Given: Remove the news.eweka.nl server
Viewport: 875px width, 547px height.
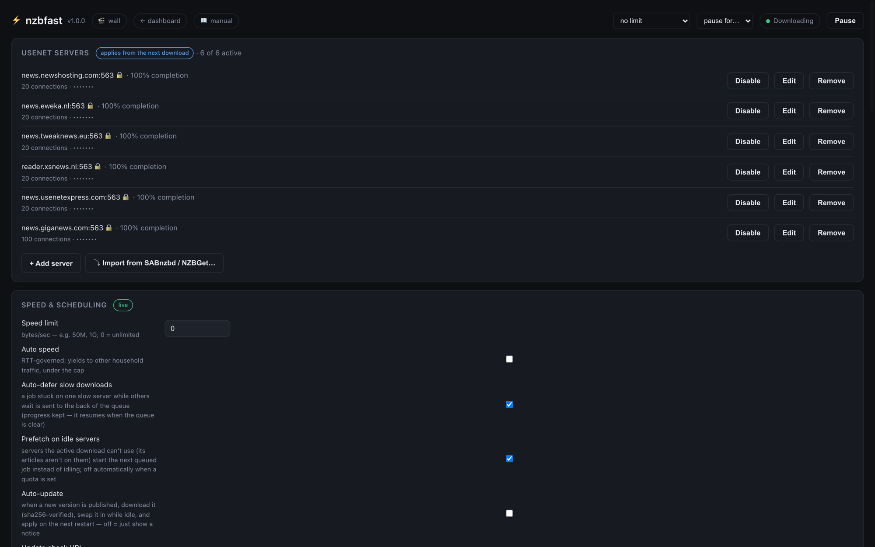Looking at the screenshot, I should pos(831,111).
